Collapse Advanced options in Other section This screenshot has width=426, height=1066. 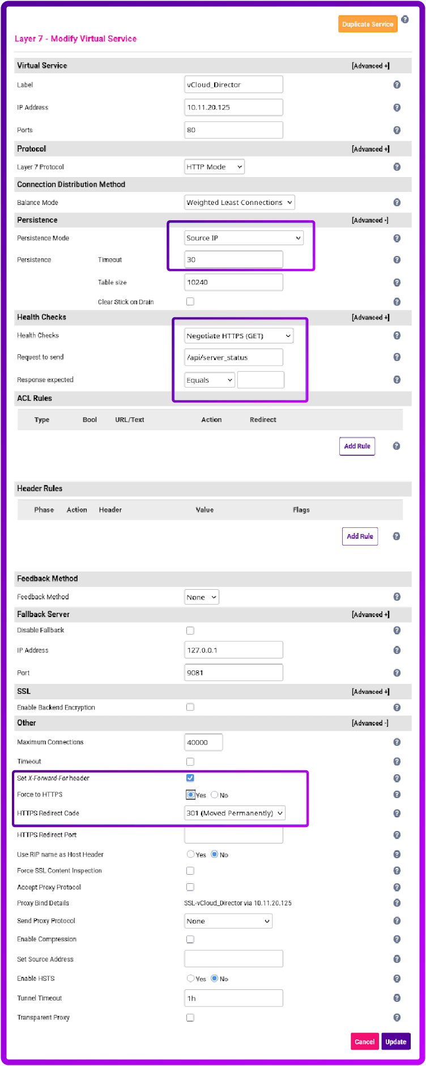tap(370, 723)
